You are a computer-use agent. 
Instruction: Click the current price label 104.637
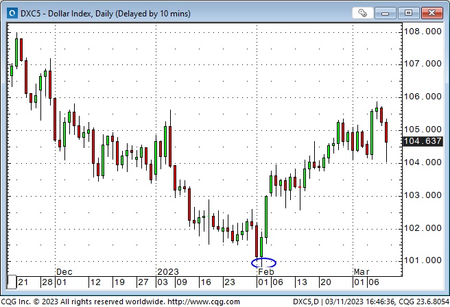point(423,141)
